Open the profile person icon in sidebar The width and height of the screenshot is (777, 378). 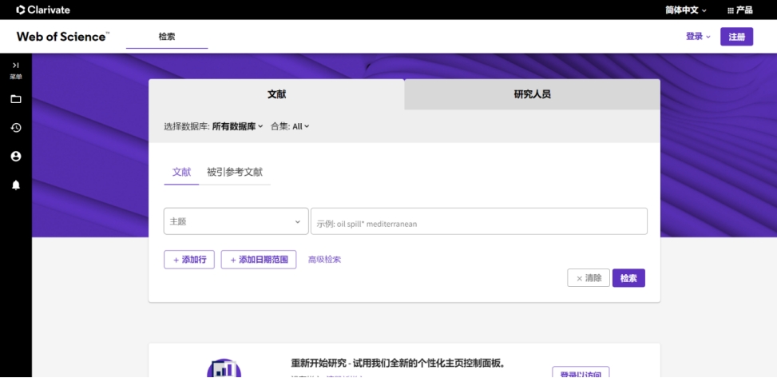tap(16, 157)
